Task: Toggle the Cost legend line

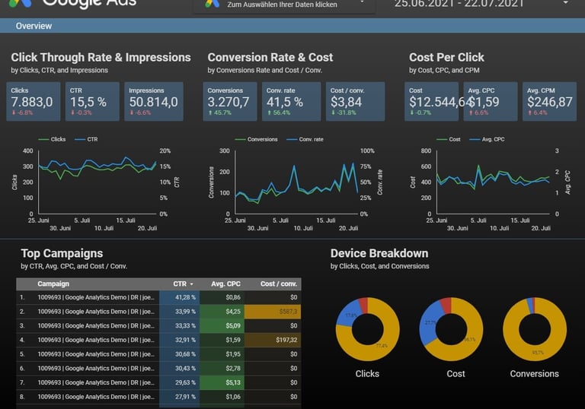Action: pos(449,139)
